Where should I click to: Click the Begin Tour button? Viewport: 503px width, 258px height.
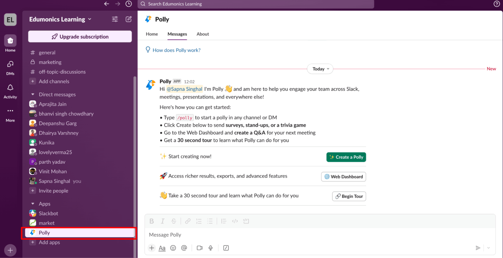(x=349, y=196)
